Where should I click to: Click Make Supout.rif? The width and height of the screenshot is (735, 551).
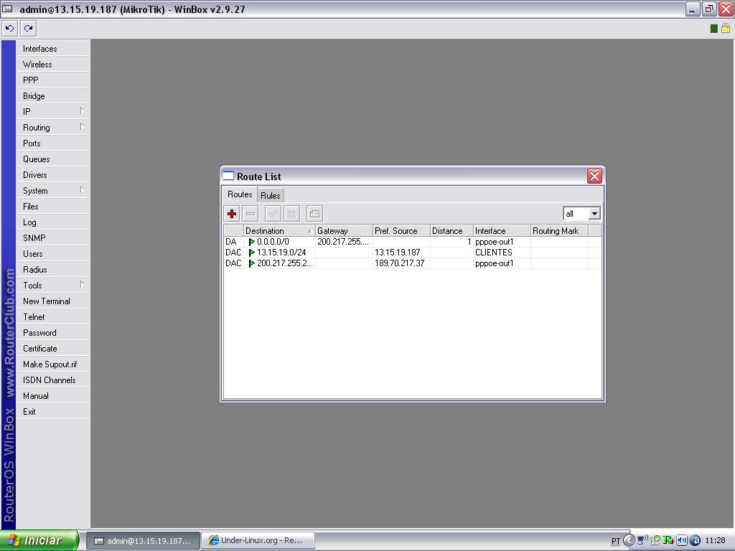[x=52, y=364]
